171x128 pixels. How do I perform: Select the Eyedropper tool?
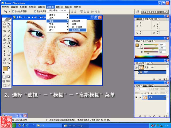pyautogui.click(x=9, y=59)
